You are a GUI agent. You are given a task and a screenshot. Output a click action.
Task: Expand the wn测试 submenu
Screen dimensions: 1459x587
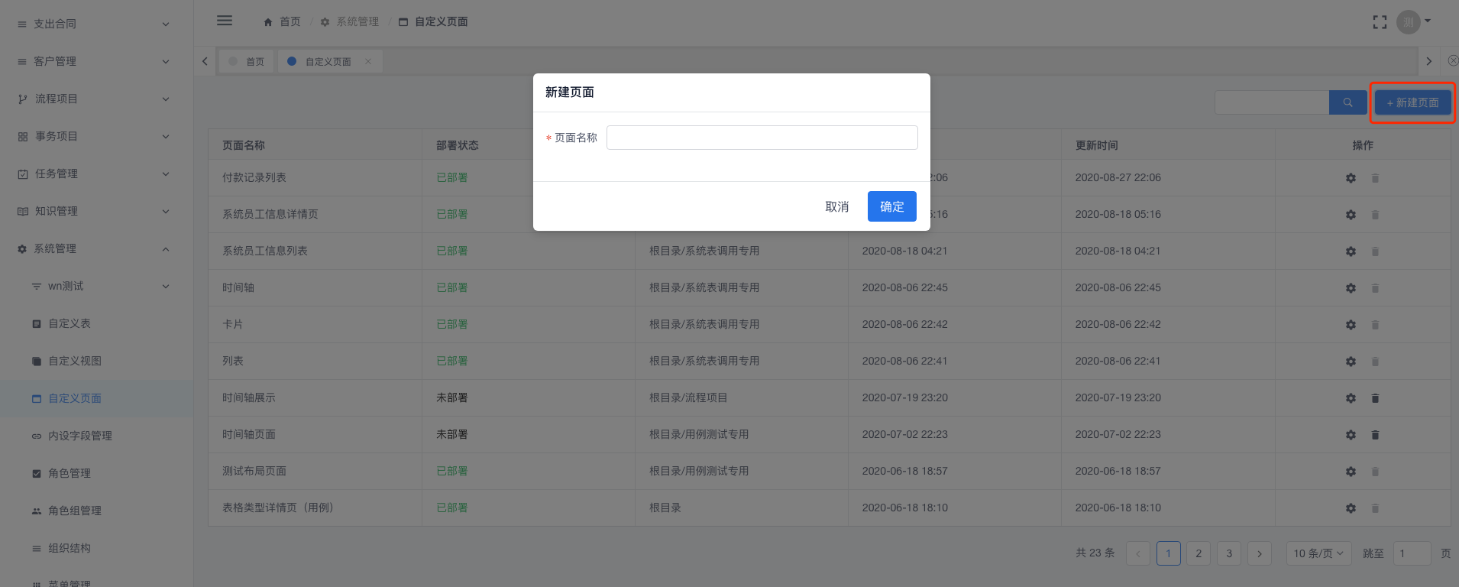[x=96, y=286]
